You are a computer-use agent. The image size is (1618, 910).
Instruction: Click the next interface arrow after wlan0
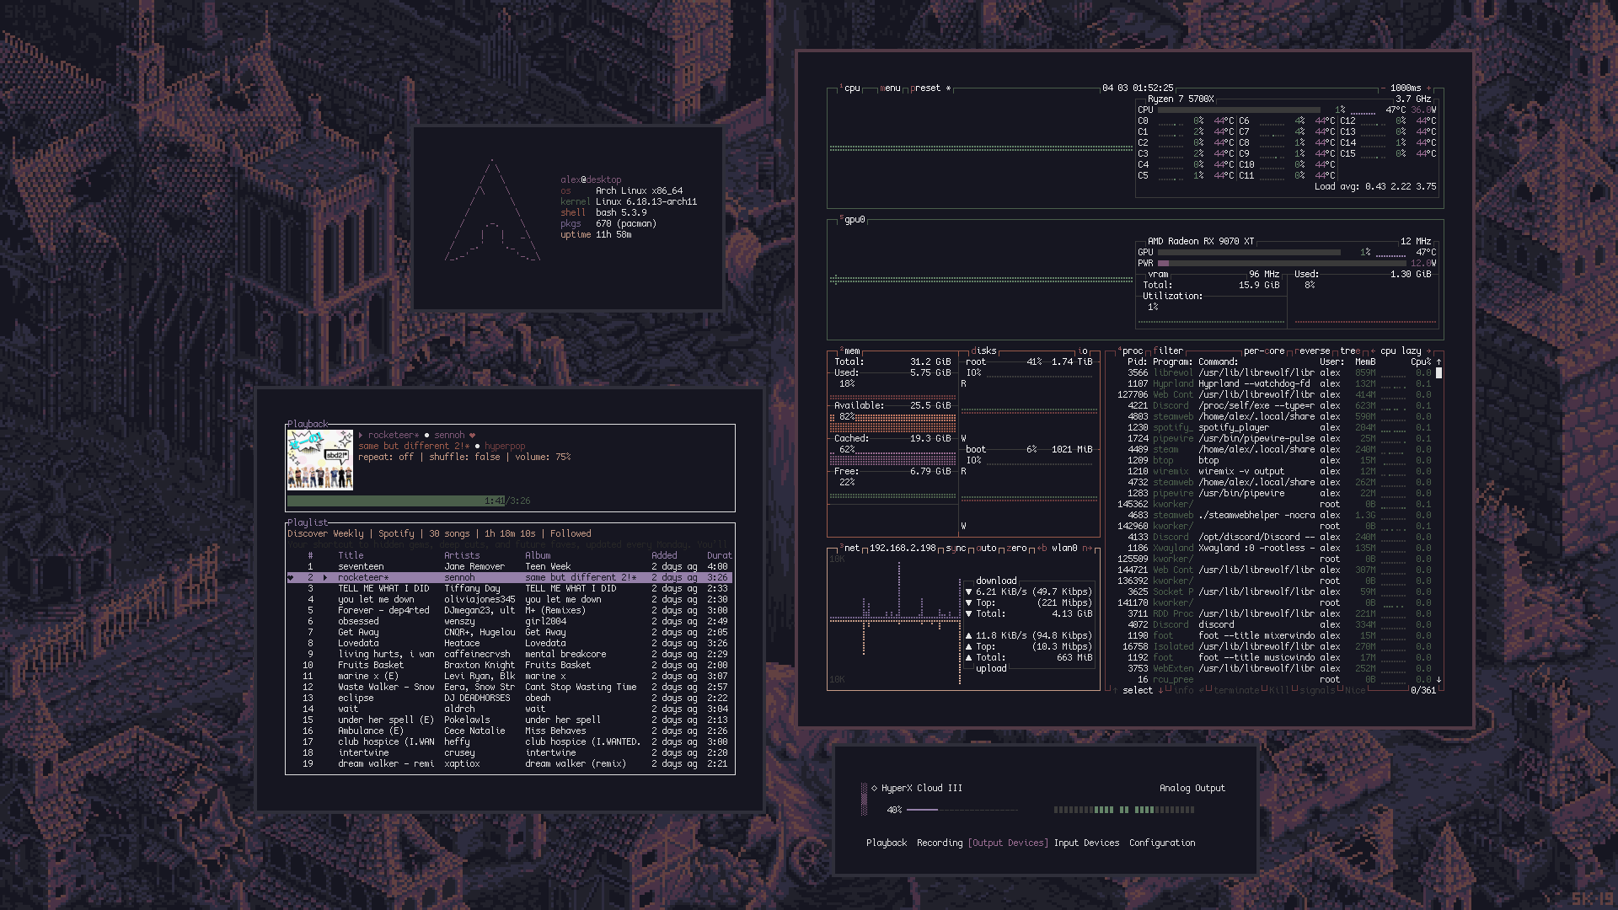pyautogui.click(x=1087, y=549)
